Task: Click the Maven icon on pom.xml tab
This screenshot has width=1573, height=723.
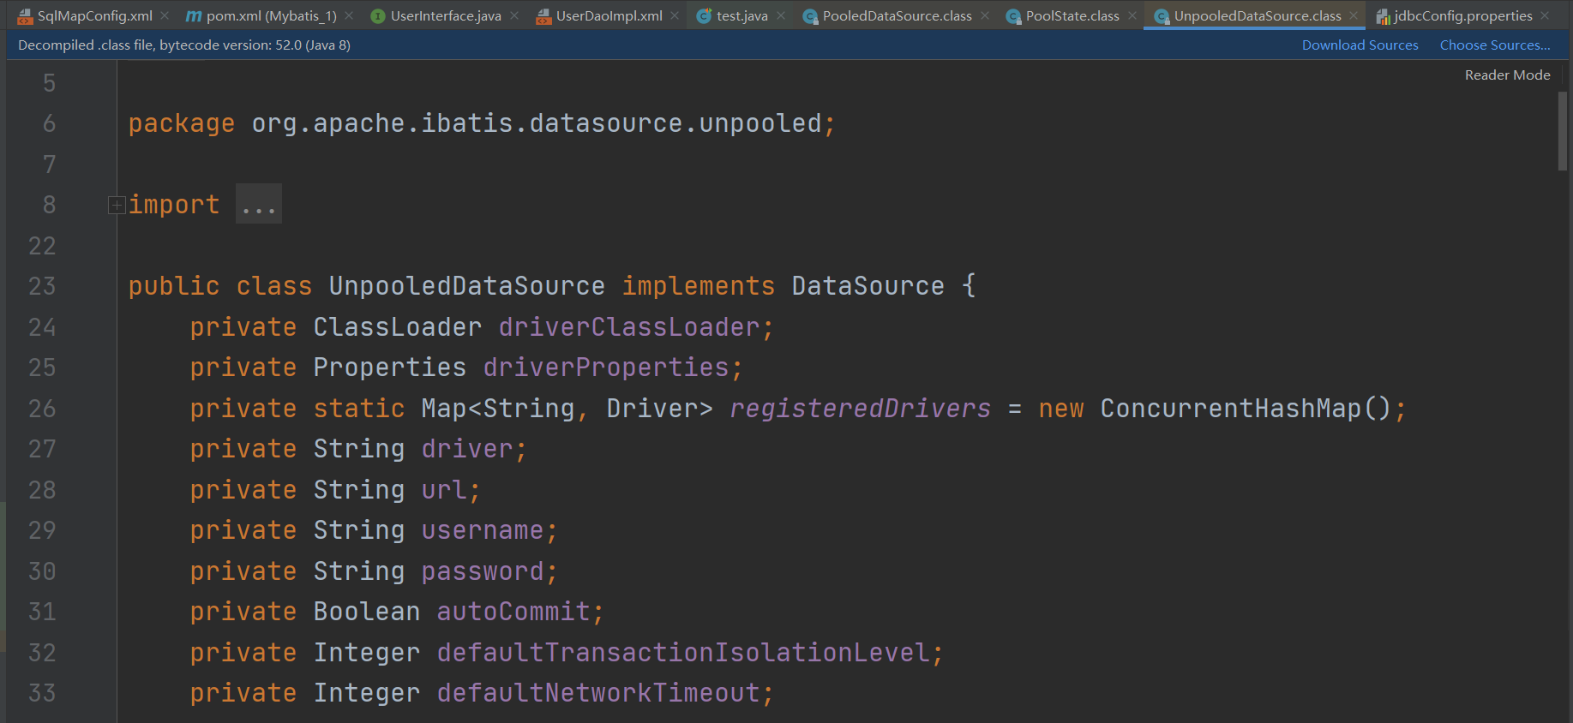Action: click(194, 16)
